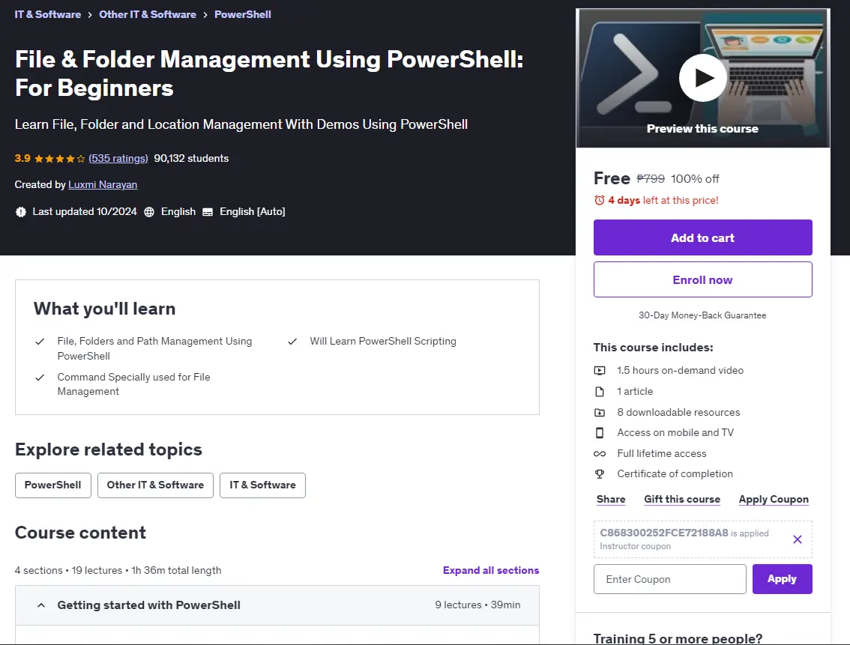Click '8 downloadable resources' text
850x645 pixels.
click(678, 412)
